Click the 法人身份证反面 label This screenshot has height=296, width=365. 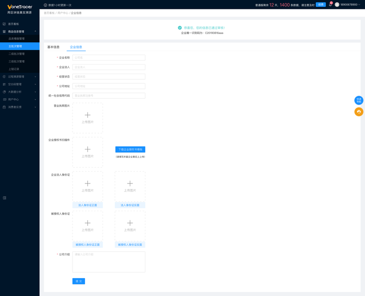tap(130, 205)
